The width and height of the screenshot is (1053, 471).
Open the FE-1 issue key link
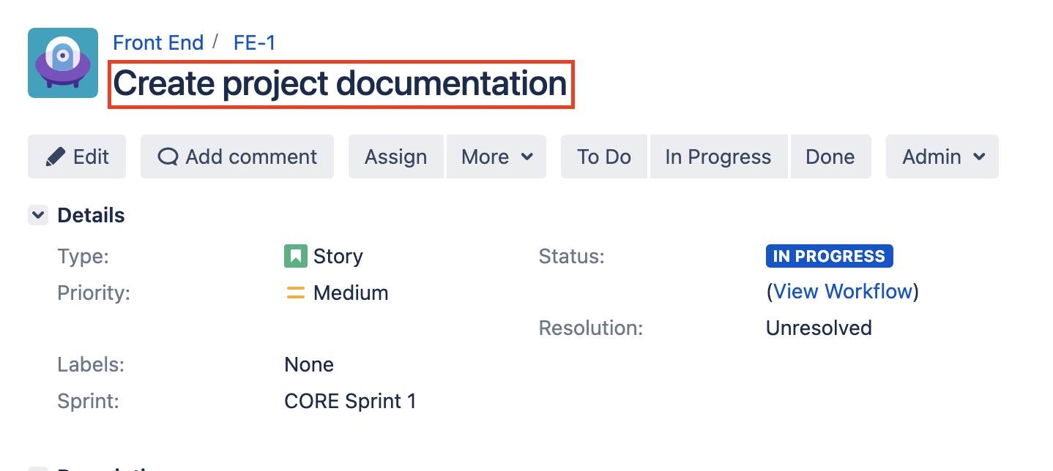coord(255,43)
